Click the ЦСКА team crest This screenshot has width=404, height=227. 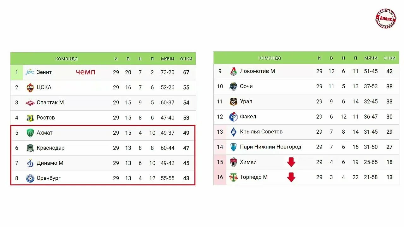point(30,87)
